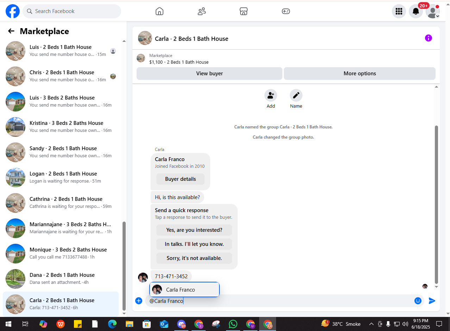Open chat Sandy · 2 Beds 1 Bath House
The height and width of the screenshot is (331, 450).
[x=61, y=152]
